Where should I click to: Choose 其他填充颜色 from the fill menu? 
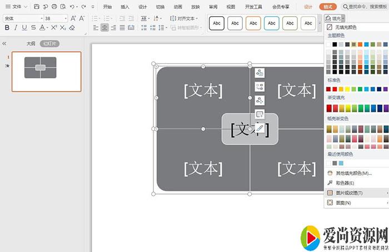355,173
